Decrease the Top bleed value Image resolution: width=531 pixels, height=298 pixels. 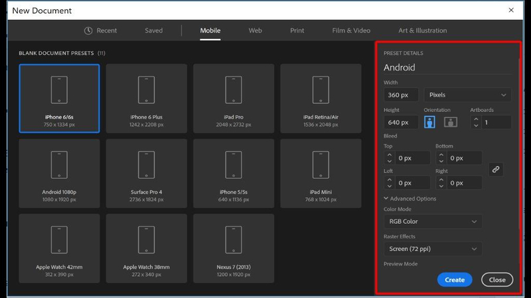point(389,161)
